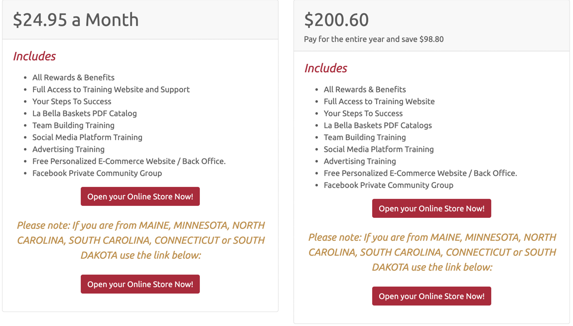Click the monthly plan's first Open your Online Store button
Image resolution: width=573 pixels, height=326 pixels.
(x=140, y=196)
